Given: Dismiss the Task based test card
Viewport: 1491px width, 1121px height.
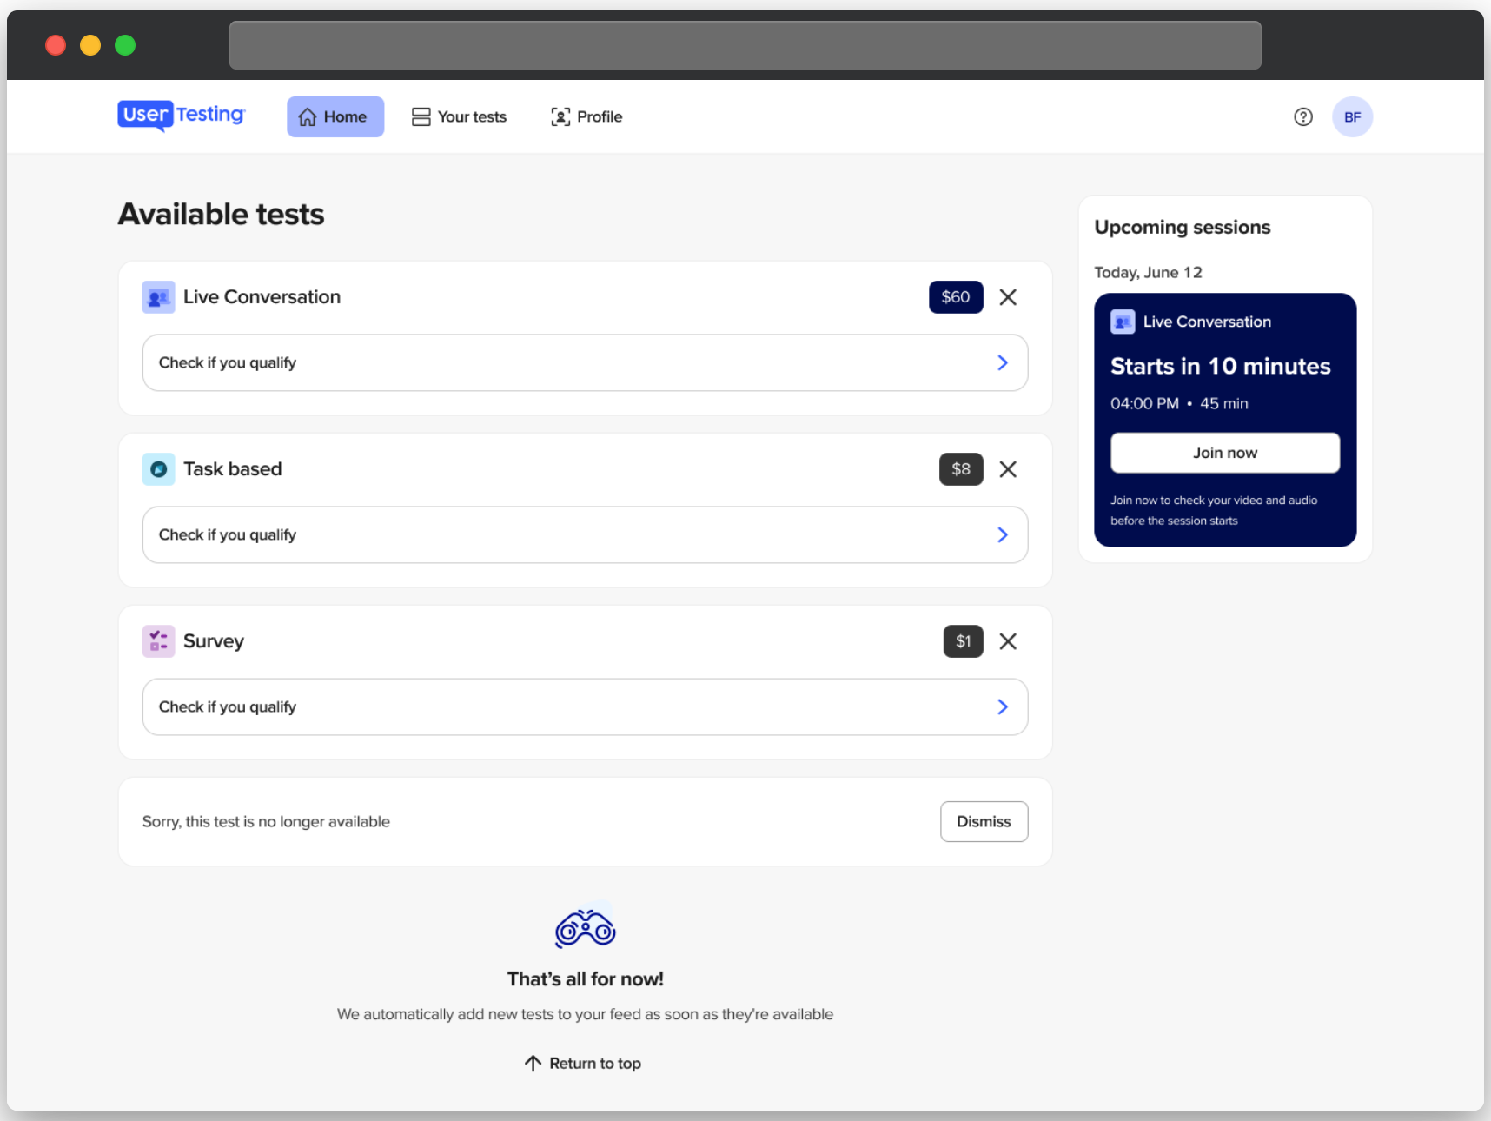Looking at the screenshot, I should [1008, 469].
